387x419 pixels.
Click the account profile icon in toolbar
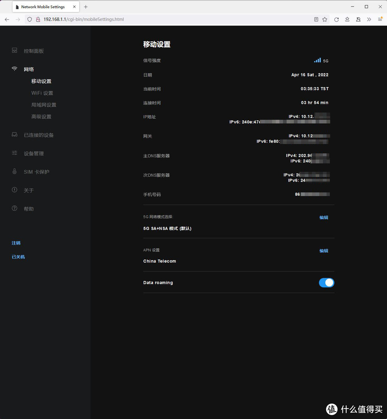click(358, 19)
